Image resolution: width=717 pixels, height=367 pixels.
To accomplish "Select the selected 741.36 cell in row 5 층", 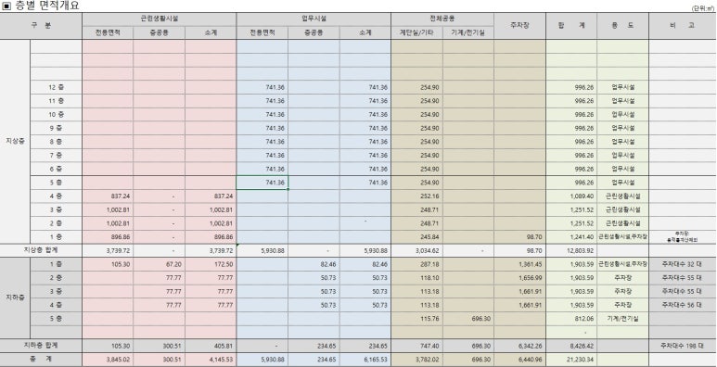I will point(262,183).
